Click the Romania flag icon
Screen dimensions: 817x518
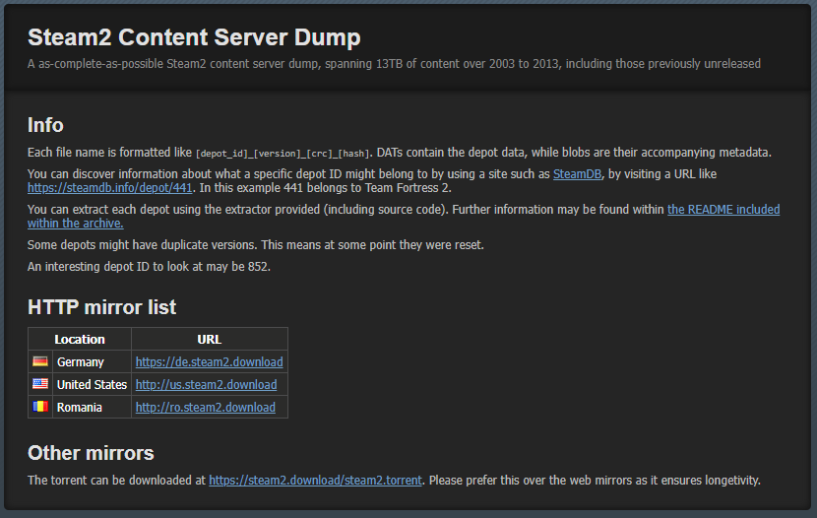40,407
